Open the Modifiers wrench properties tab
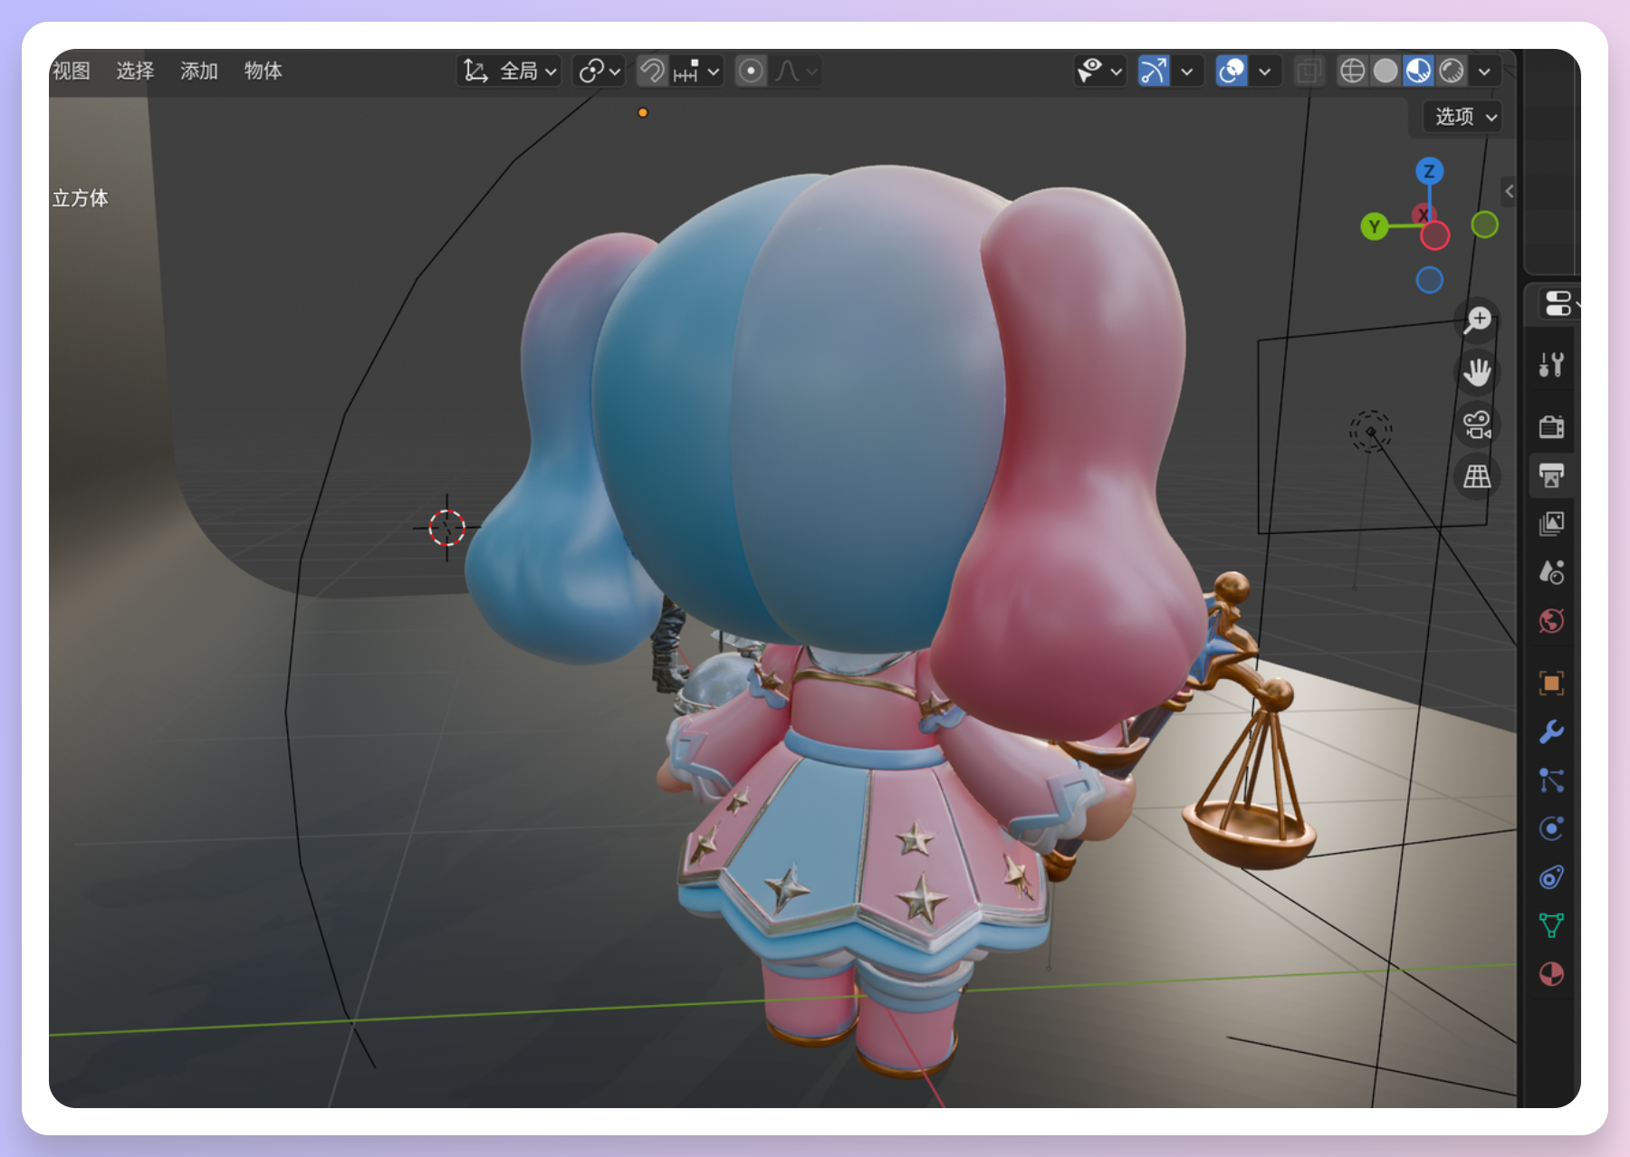Viewport: 1630px width, 1157px height. (1551, 731)
